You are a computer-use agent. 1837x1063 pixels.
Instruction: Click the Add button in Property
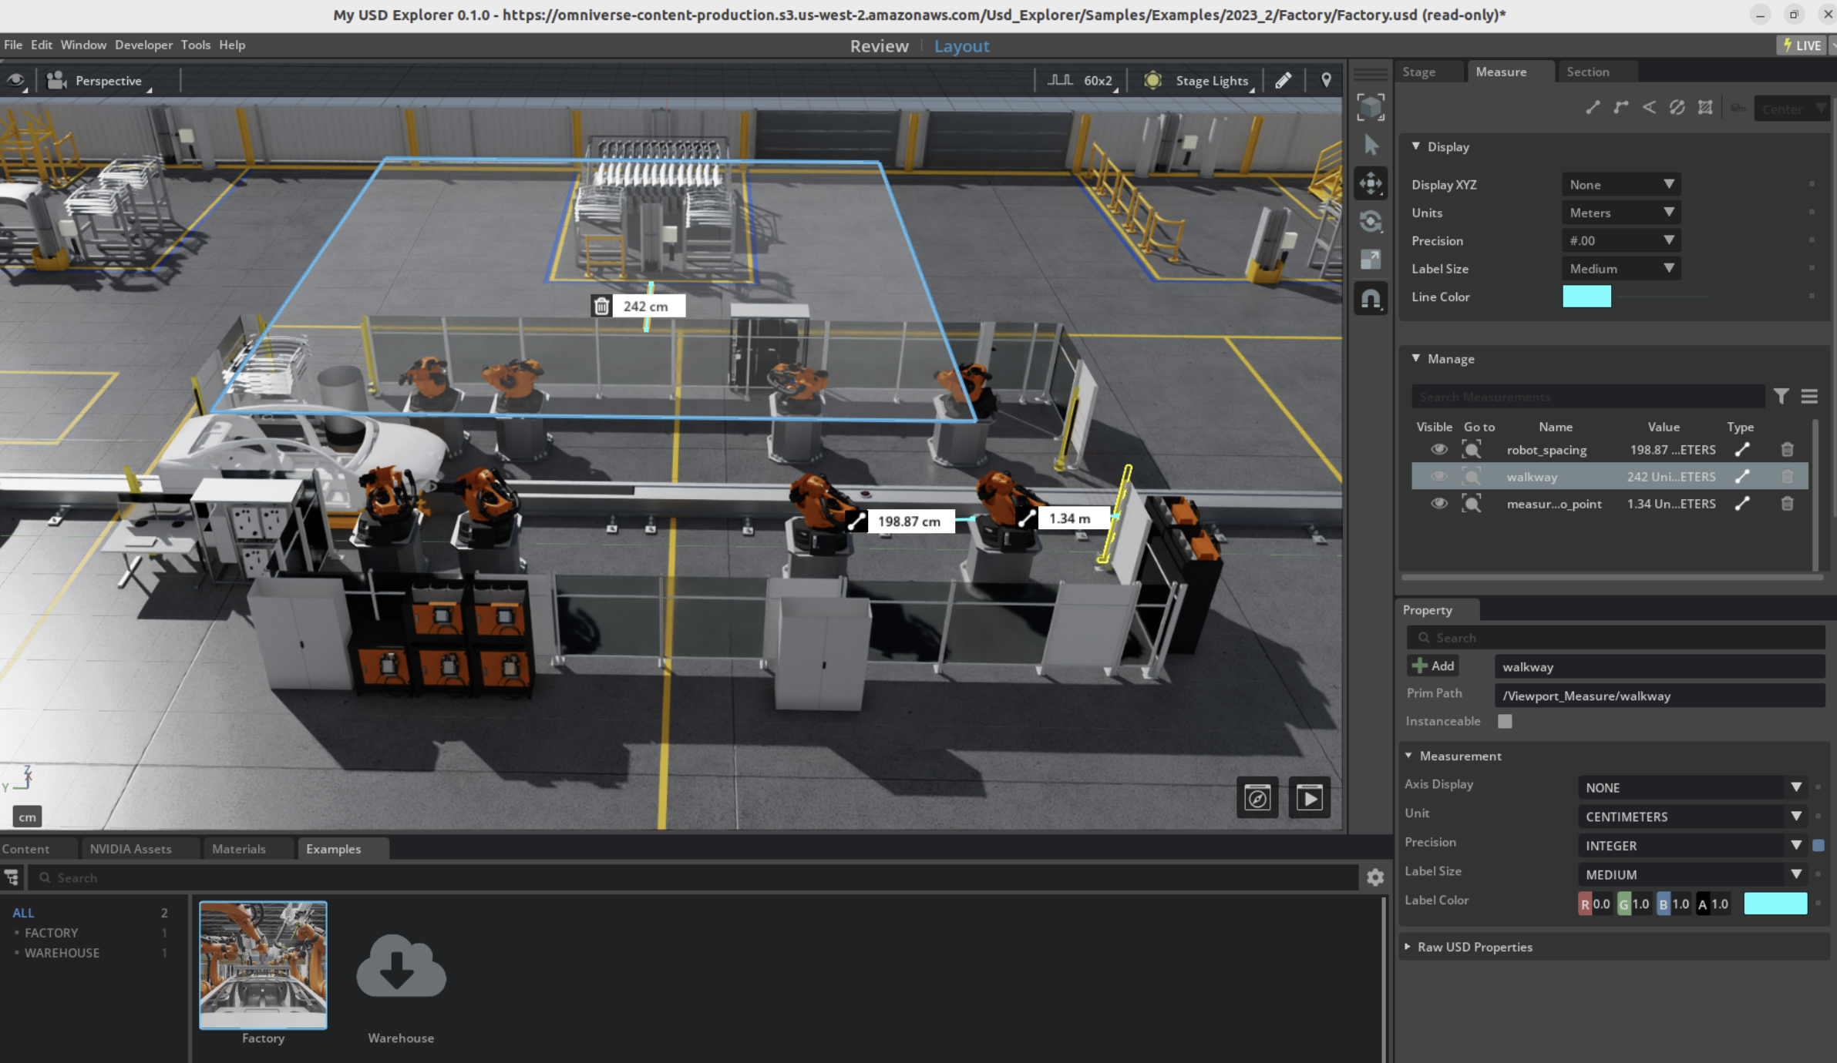pyautogui.click(x=1433, y=666)
